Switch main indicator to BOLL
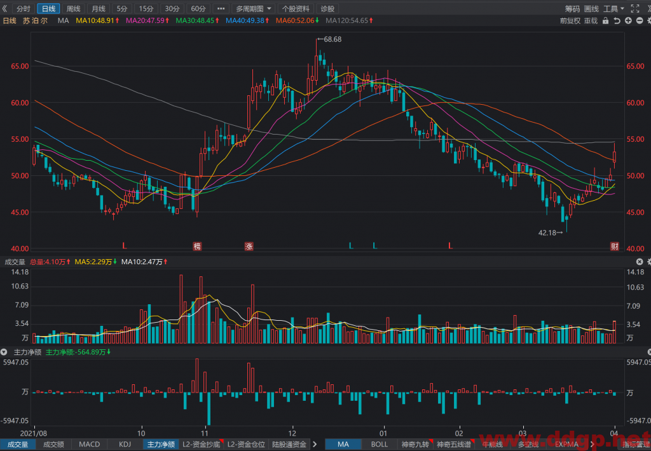The width and height of the screenshot is (651, 451). (379, 445)
